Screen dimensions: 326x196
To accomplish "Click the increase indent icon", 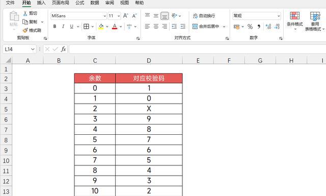I will click(183, 27).
